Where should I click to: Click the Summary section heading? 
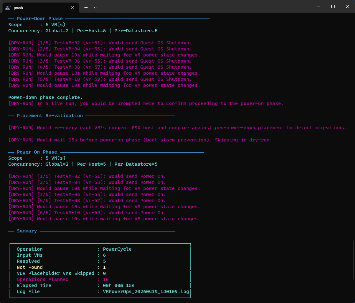click(27, 231)
